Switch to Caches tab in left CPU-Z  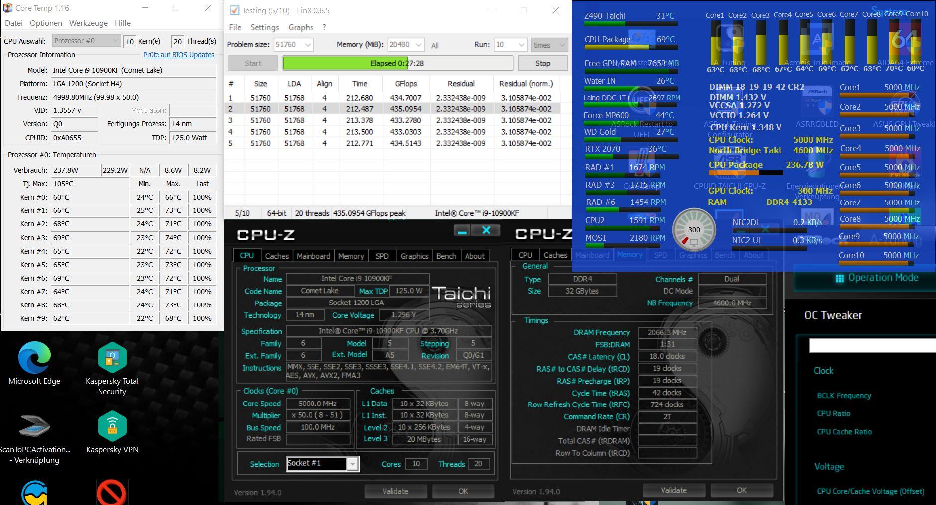tap(277, 256)
